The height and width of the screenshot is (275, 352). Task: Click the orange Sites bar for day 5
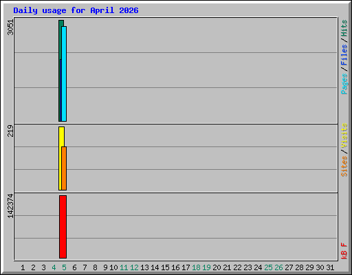(64, 168)
